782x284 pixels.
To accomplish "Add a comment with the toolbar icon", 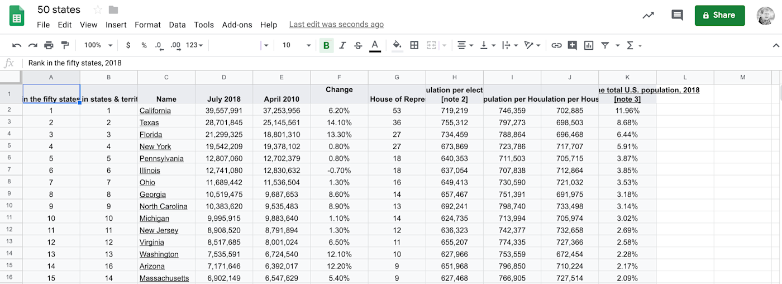I will click(x=572, y=45).
